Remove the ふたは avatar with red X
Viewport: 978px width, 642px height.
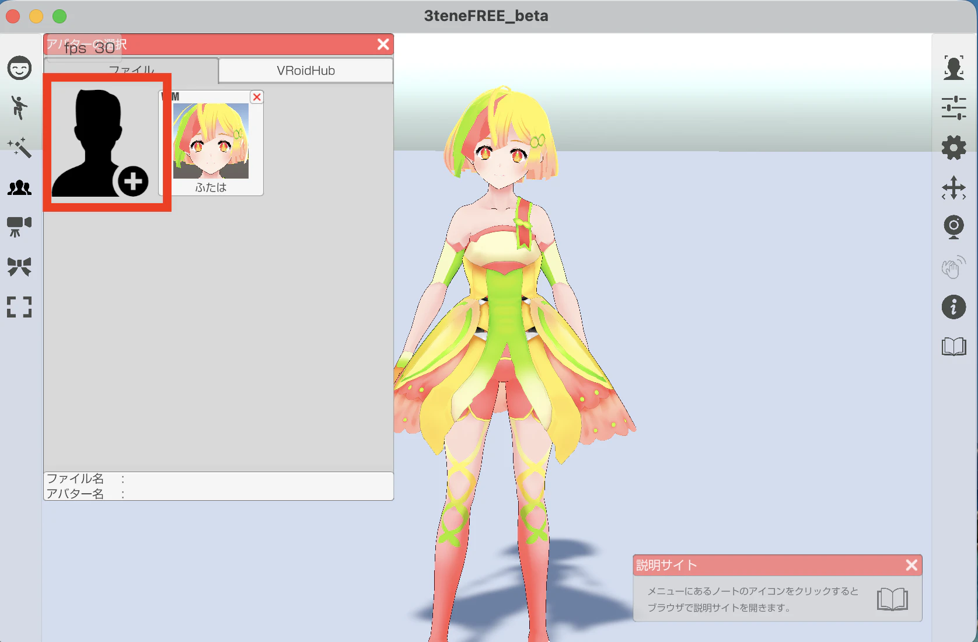[x=257, y=97]
